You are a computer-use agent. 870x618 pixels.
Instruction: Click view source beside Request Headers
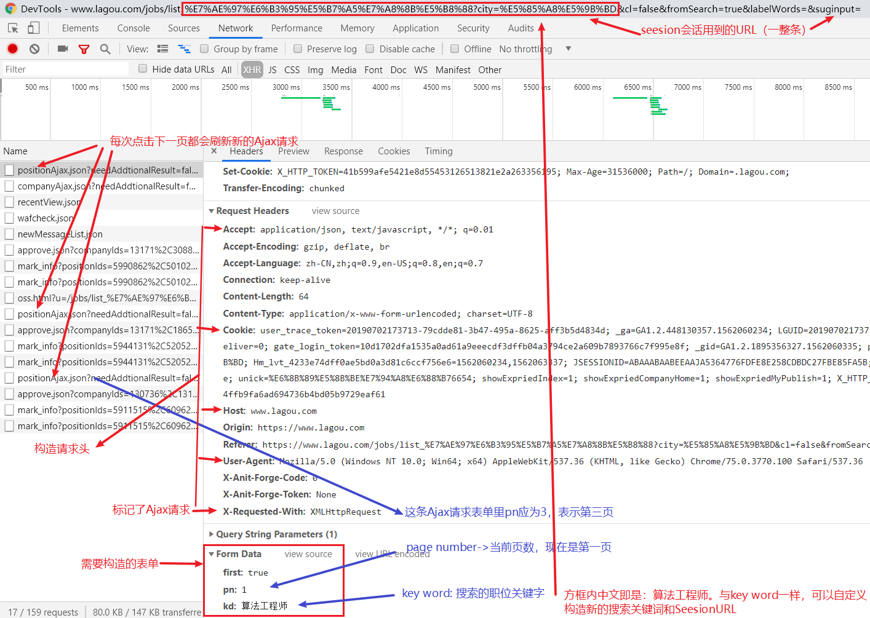pyautogui.click(x=335, y=211)
